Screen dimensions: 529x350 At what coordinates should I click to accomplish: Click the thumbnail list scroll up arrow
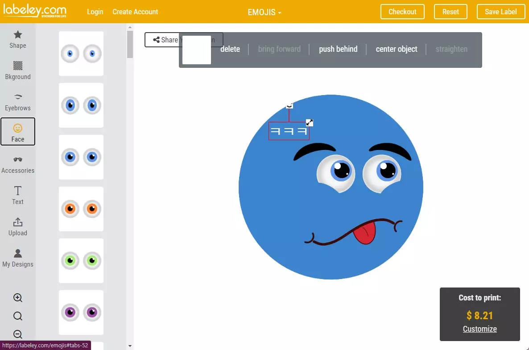coord(130,27)
